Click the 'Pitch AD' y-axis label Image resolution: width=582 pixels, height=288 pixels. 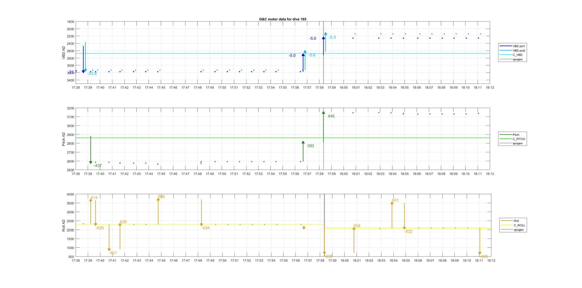(64, 139)
